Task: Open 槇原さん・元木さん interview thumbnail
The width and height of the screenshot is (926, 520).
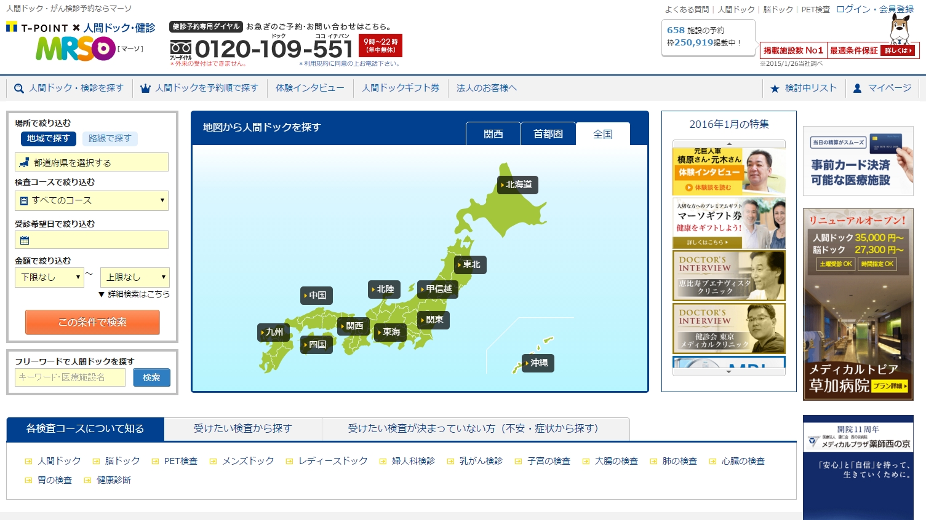Action: [729, 171]
